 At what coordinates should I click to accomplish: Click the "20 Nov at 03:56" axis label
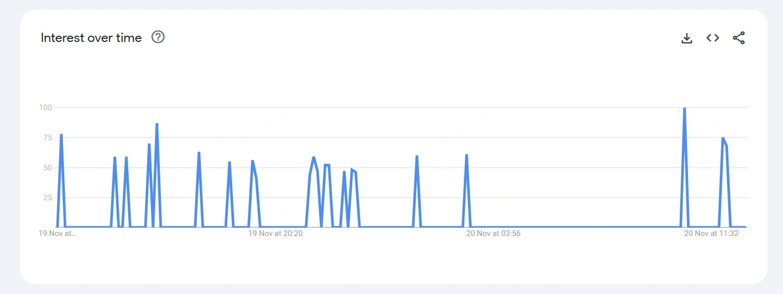[493, 233]
